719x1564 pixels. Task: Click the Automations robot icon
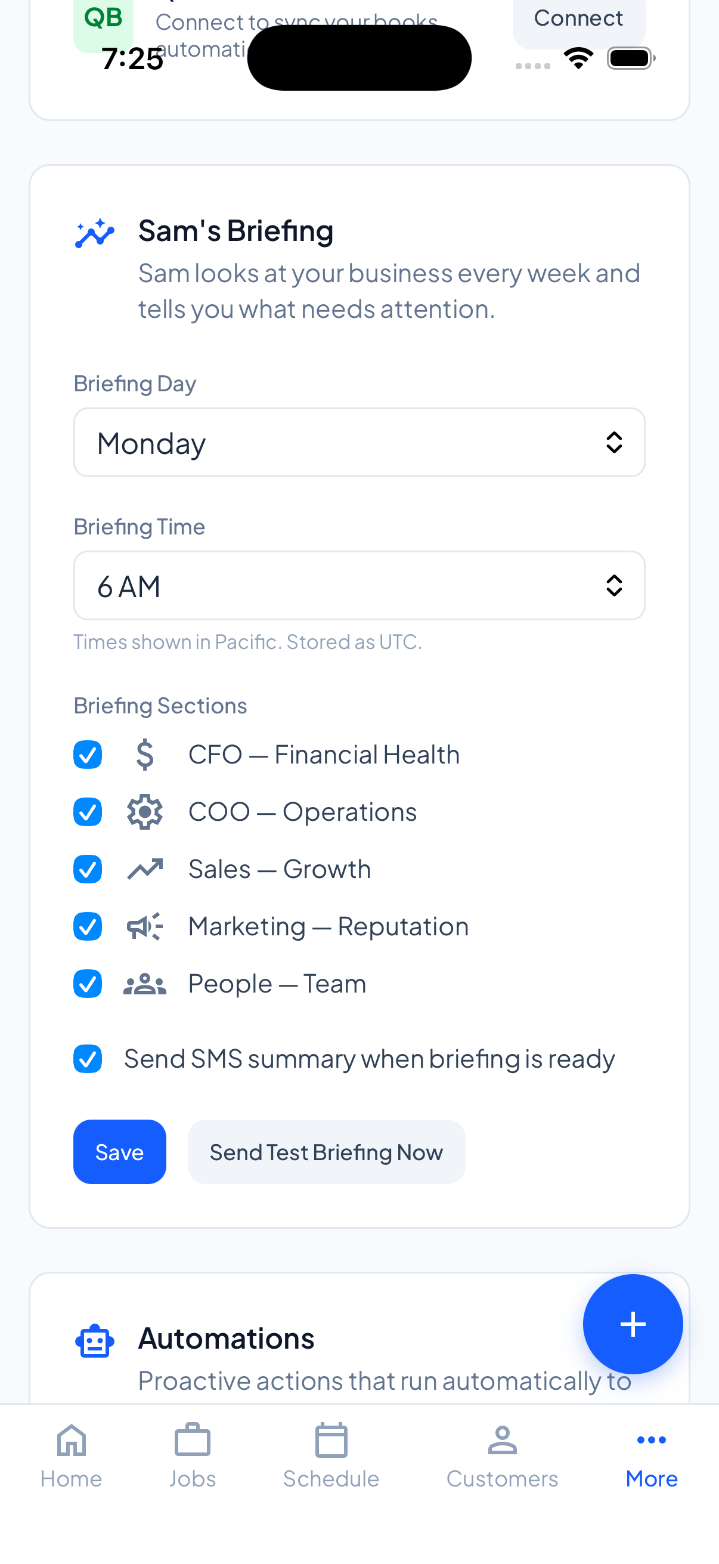(95, 1340)
